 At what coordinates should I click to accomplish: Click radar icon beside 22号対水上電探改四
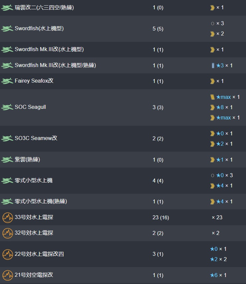pyautogui.click(x=8, y=254)
